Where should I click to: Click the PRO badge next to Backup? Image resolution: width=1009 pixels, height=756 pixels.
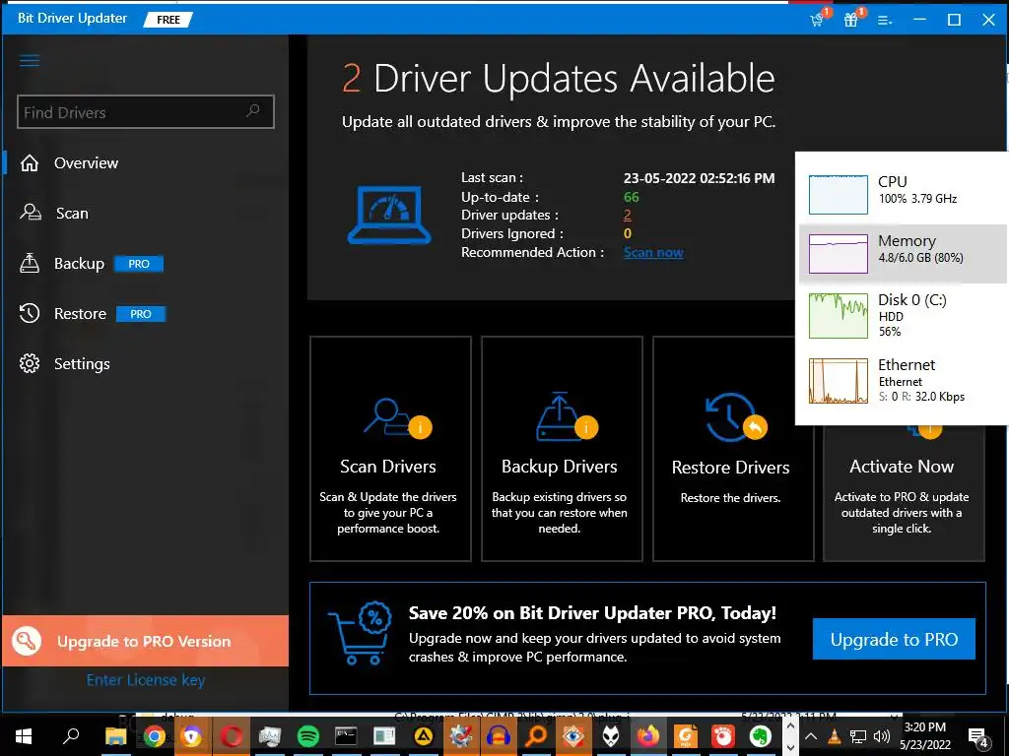[x=139, y=264]
